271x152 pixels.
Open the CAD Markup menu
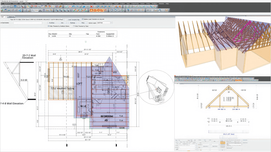pyautogui.click(x=108, y=3)
